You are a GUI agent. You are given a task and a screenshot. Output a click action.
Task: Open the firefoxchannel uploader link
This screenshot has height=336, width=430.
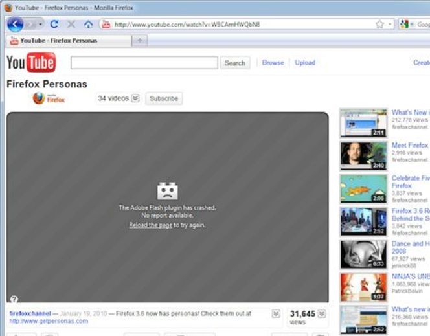click(x=30, y=313)
